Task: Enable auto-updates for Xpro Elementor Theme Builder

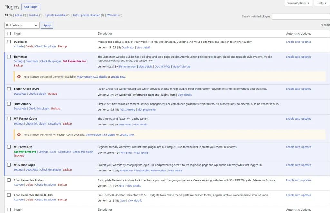Action: [x=298, y=195]
